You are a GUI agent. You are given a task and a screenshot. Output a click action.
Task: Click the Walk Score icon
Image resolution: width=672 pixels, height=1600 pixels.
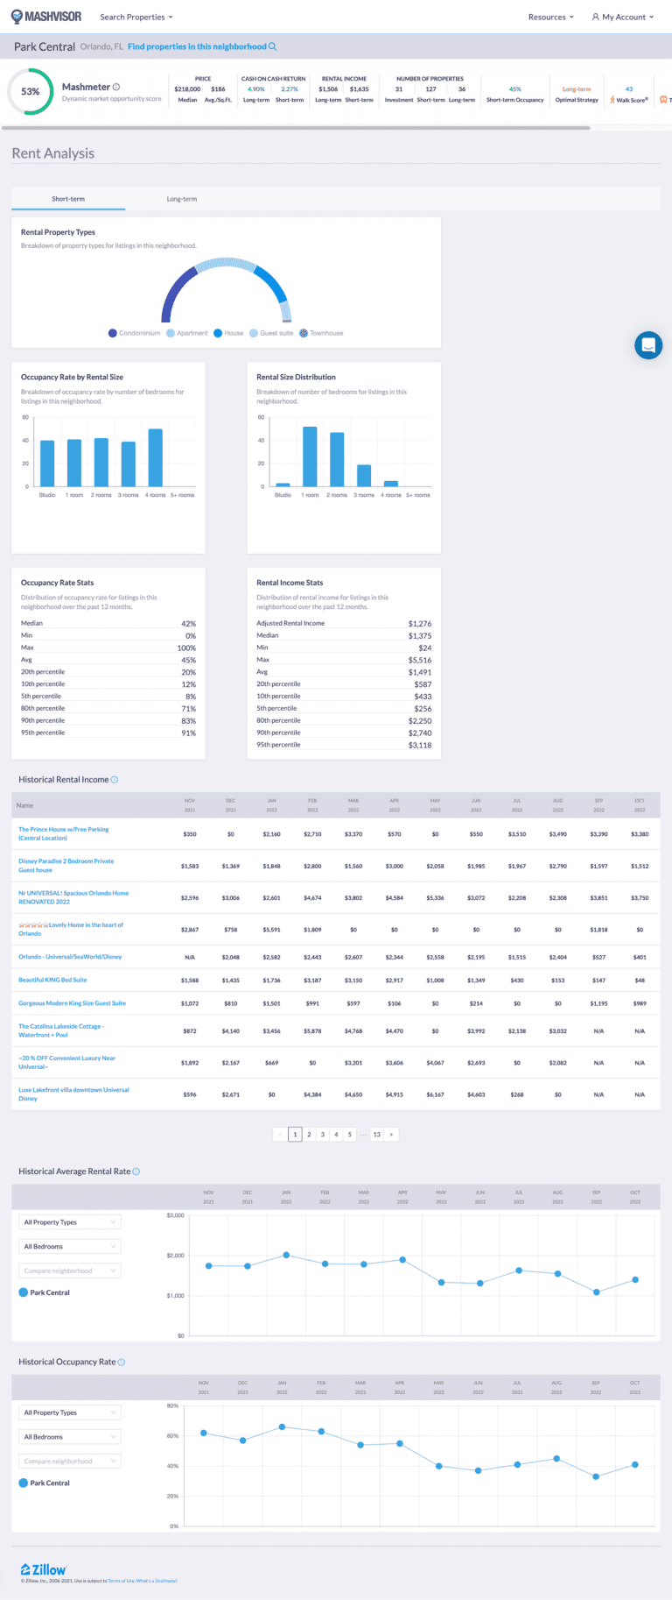tap(612, 100)
